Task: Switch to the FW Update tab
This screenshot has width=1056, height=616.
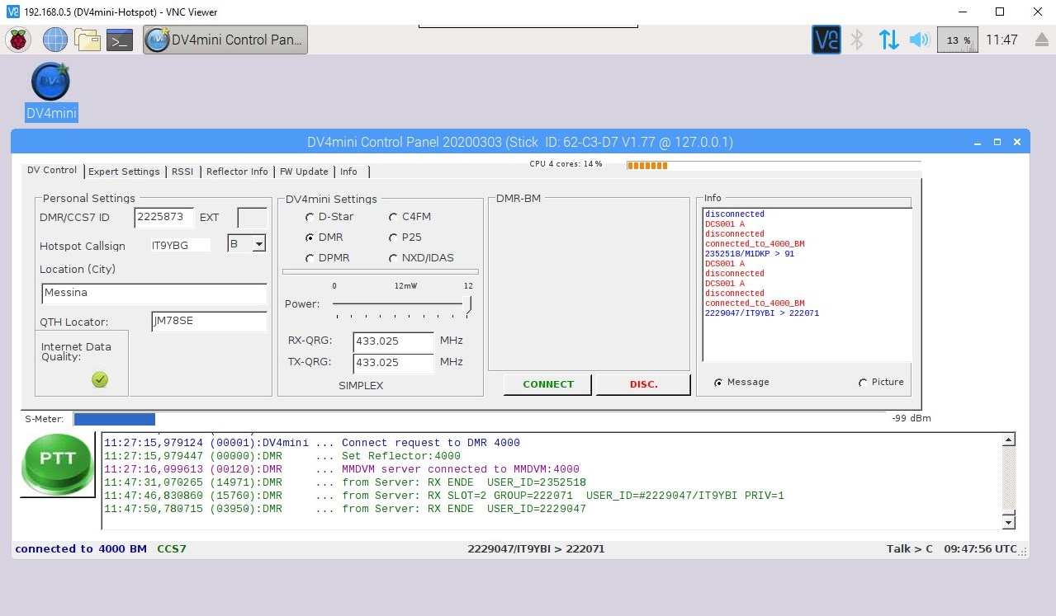Action: (304, 172)
